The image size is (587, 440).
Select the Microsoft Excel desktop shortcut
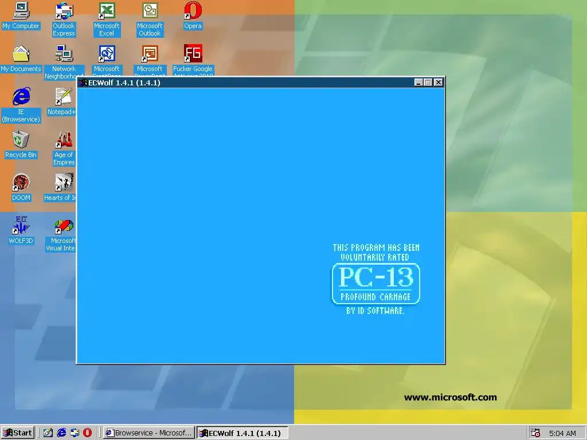(107, 19)
